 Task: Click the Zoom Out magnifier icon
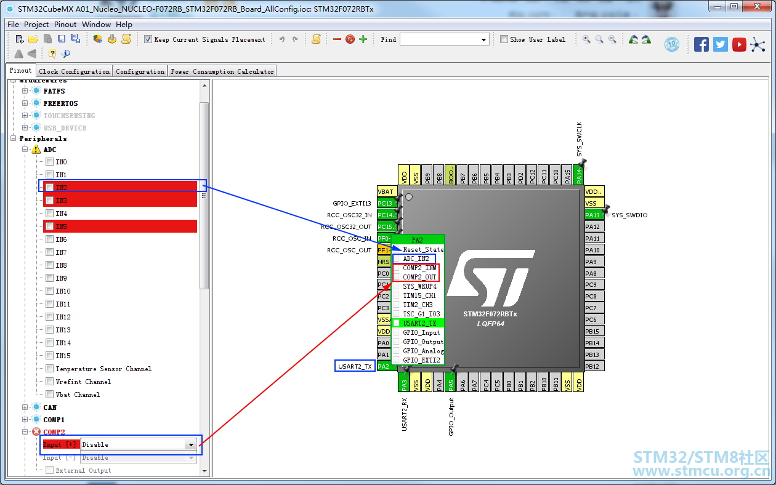(x=612, y=39)
